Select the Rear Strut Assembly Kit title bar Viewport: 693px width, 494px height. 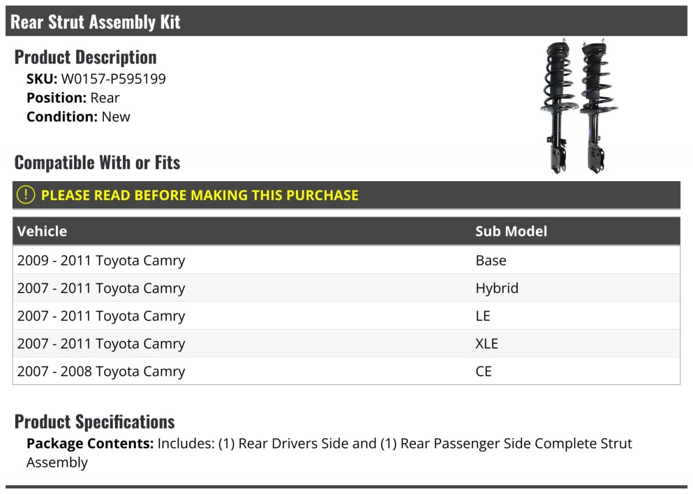pos(346,21)
